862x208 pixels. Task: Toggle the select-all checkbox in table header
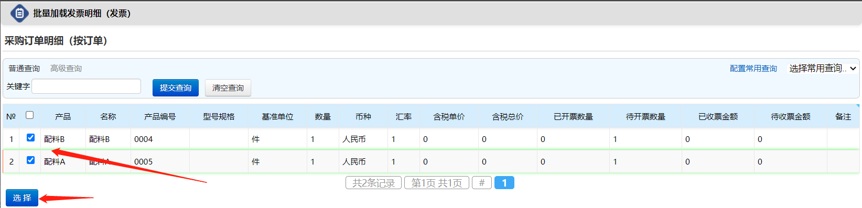coord(29,115)
